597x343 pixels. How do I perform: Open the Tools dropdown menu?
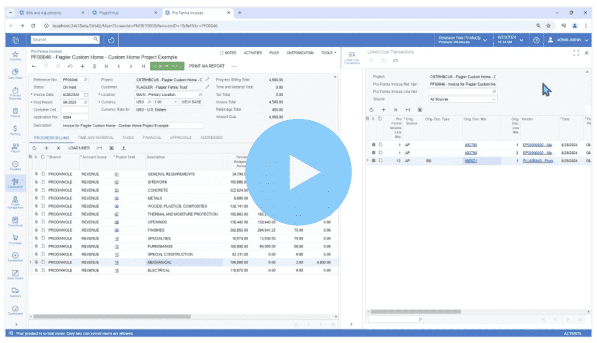click(328, 52)
